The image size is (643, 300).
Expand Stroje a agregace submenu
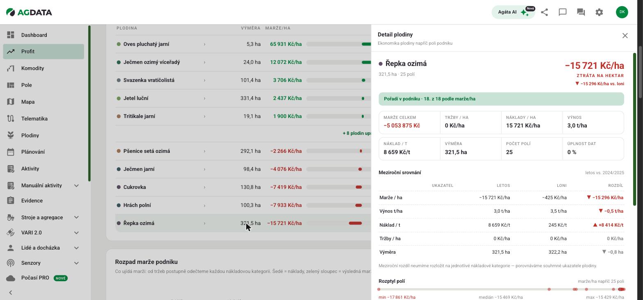click(x=76, y=218)
